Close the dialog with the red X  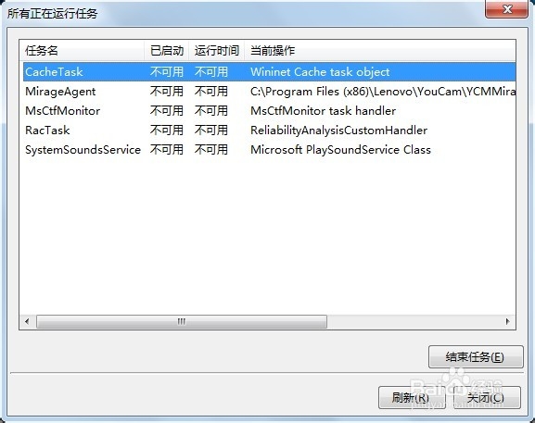coord(506,9)
